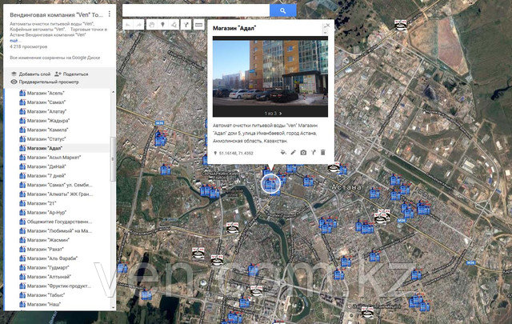Image resolution: width=512 pixels, height=324 pixels.
Task: Select list item Магазин "Табыс"
Action: click(x=46, y=295)
